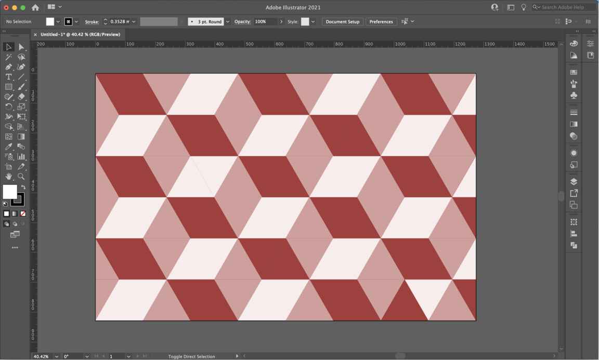599x360 pixels.
Task: Select the Eyedropper tool
Action: tap(8, 146)
